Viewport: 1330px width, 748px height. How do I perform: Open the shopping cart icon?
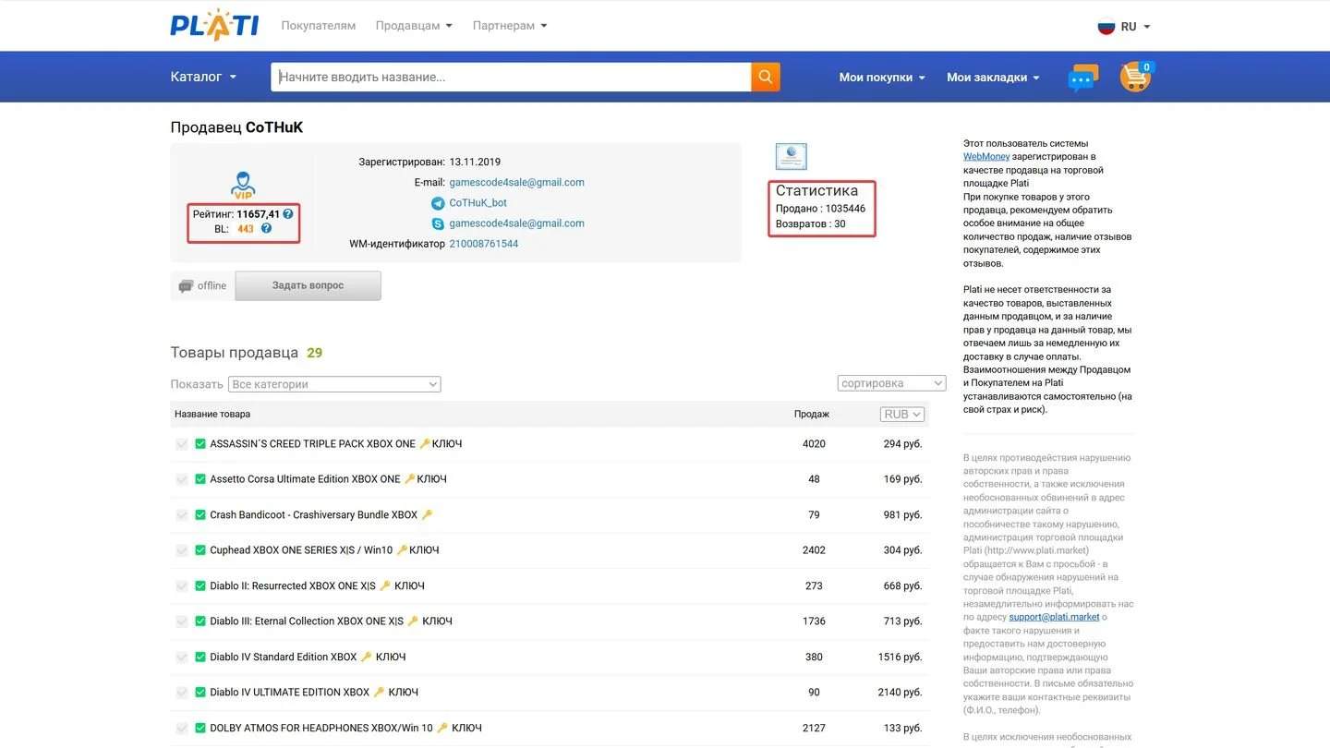point(1136,77)
